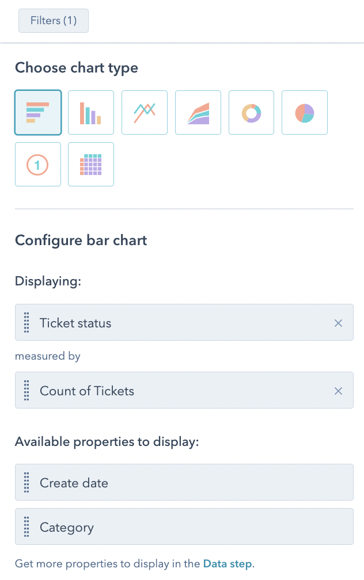Select the column chart type
This screenshot has width=364, height=580.
pyautogui.click(x=90, y=112)
